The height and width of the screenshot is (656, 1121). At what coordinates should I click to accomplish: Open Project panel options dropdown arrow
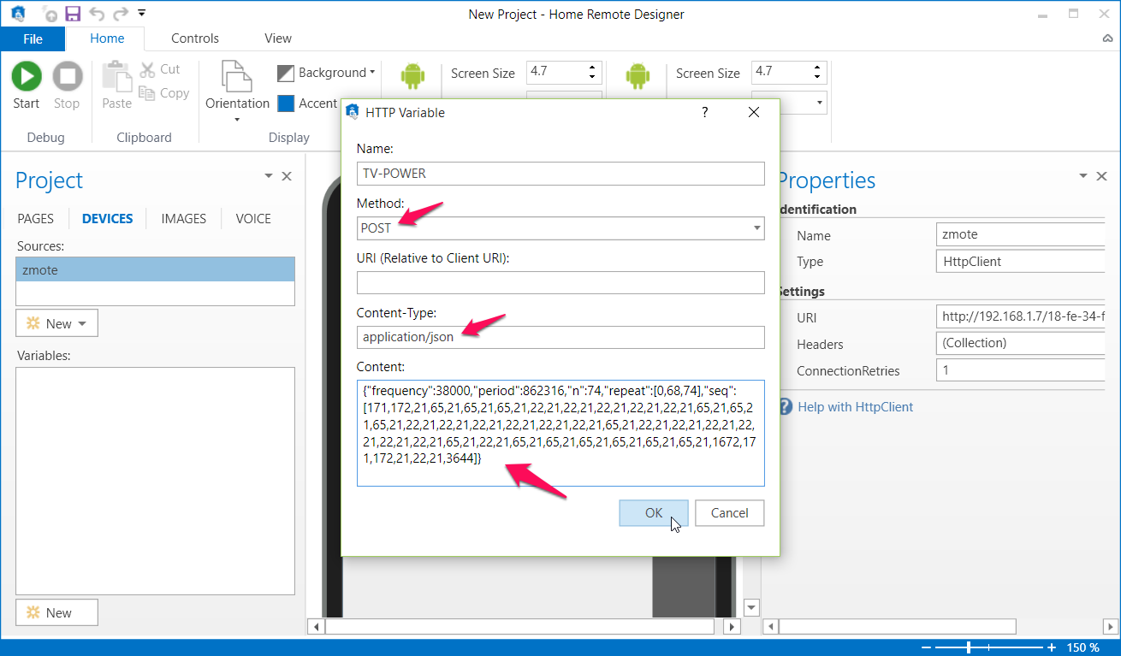(x=269, y=176)
